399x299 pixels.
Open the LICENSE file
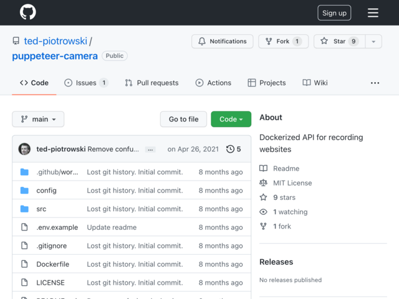coord(50,283)
